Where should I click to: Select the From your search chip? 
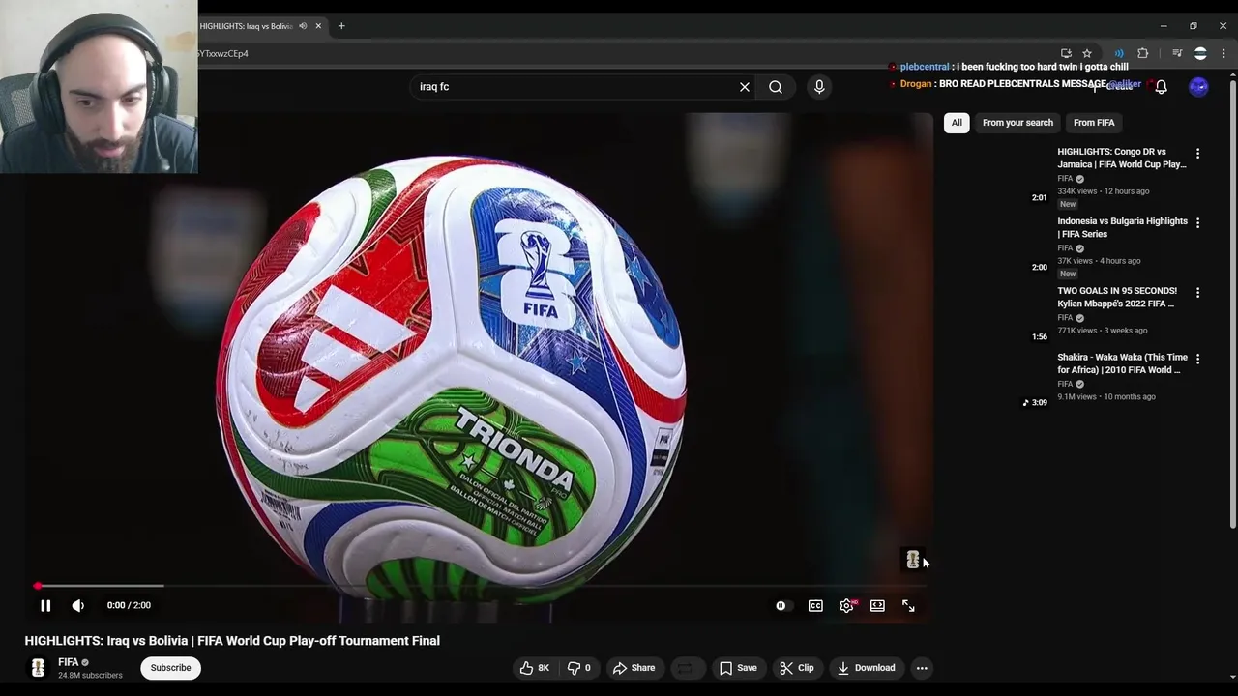pyautogui.click(x=1017, y=123)
